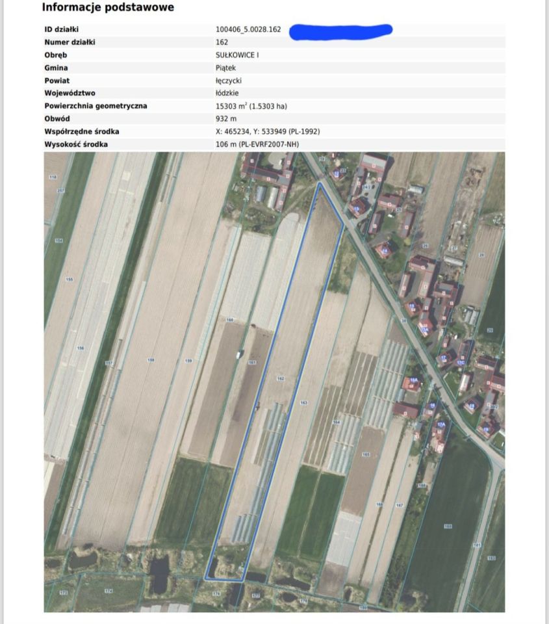Click parcel label '156' on the map
Image resolution: width=549 pixels, height=624 pixels.
click(x=81, y=348)
